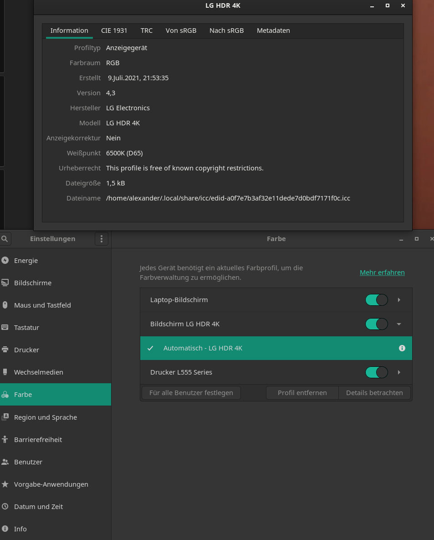This screenshot has width=434, height=540.
Task: Switch to the Nach sRGB tab
Action: [226, 31]
